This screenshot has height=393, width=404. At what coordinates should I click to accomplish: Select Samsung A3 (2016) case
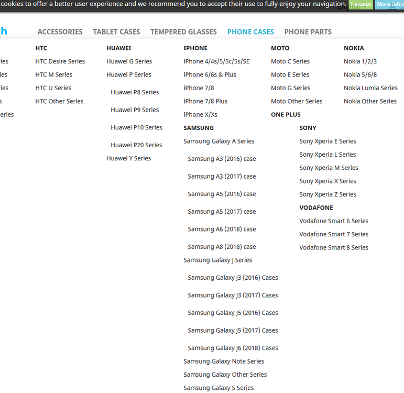(x=222, y=159)
